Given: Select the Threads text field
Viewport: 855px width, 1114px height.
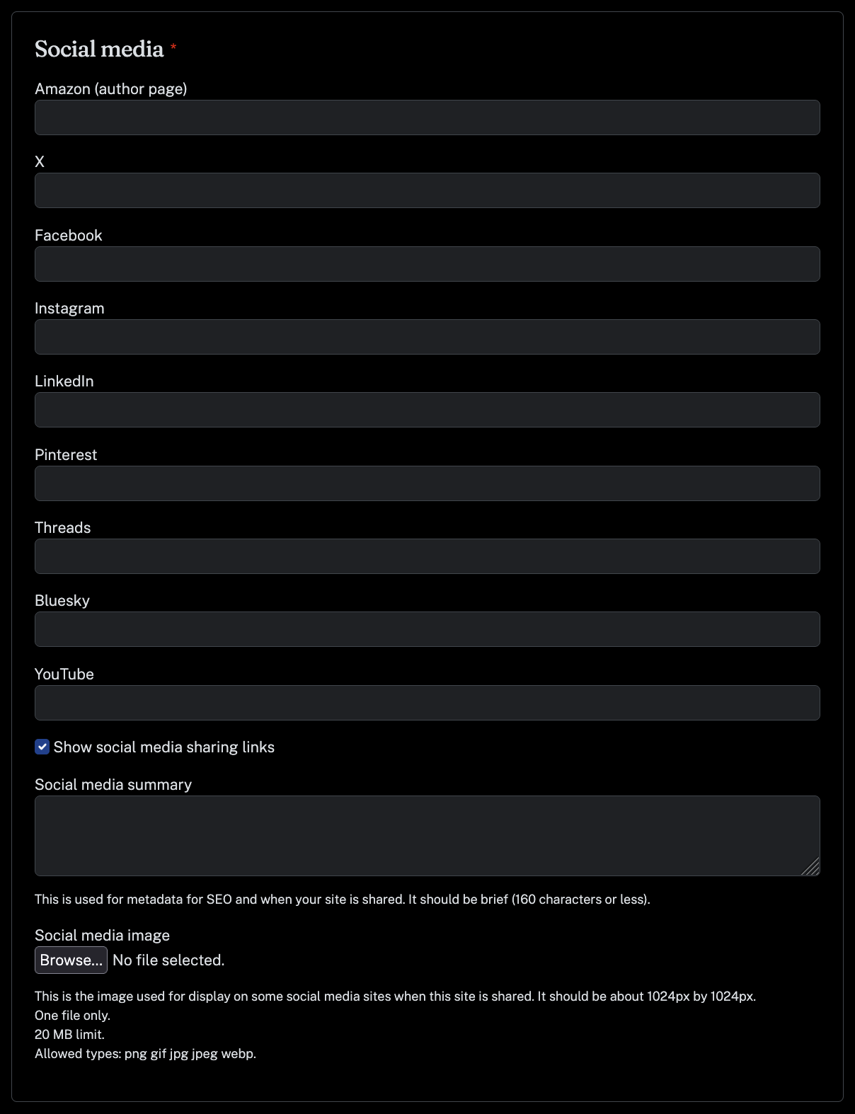Looking at the screenshot, I should (427, 556).
